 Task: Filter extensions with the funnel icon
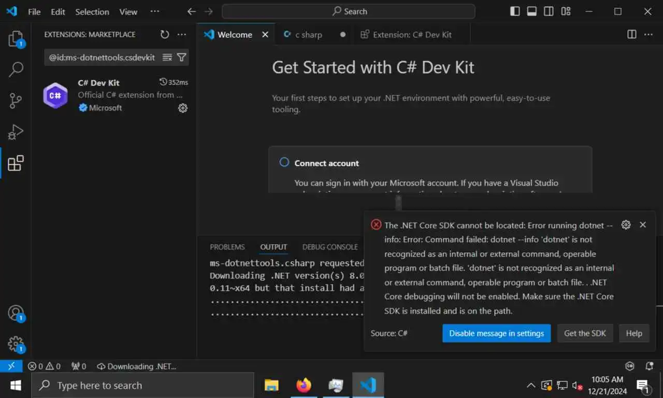[181, 58]
